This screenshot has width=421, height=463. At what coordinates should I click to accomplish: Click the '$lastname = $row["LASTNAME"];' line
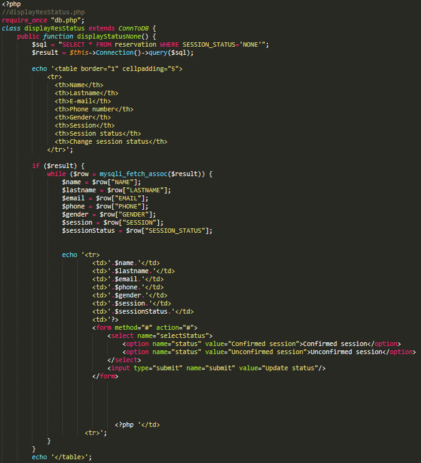[x=116, y=190]
